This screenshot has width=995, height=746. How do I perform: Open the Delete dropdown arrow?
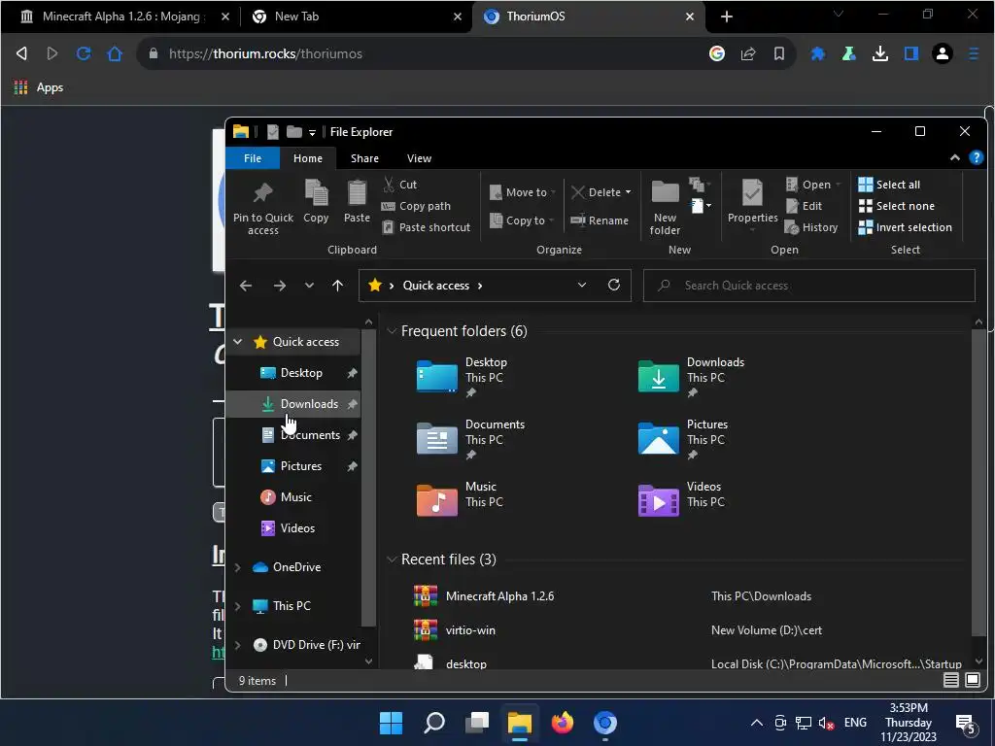[629, 192]
